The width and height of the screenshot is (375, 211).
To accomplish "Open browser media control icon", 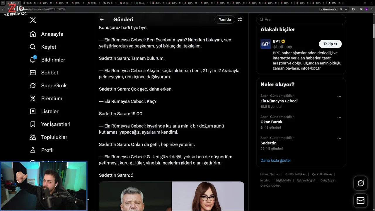I will point(361,9).
